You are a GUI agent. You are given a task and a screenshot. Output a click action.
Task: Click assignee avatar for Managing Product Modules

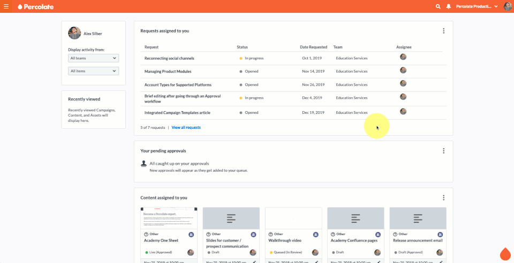[x=403, y=70]
